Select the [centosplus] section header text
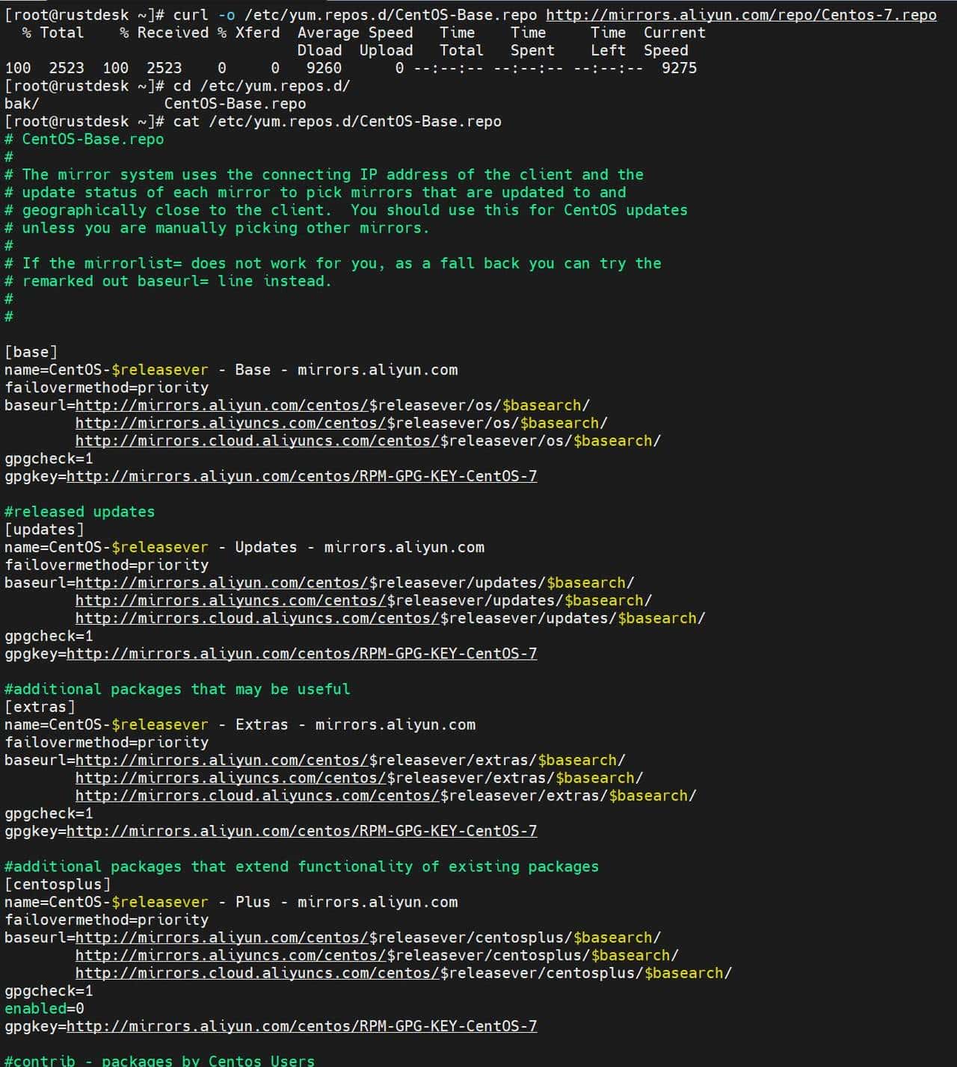957x1067 pixels. tap(56, 884)
